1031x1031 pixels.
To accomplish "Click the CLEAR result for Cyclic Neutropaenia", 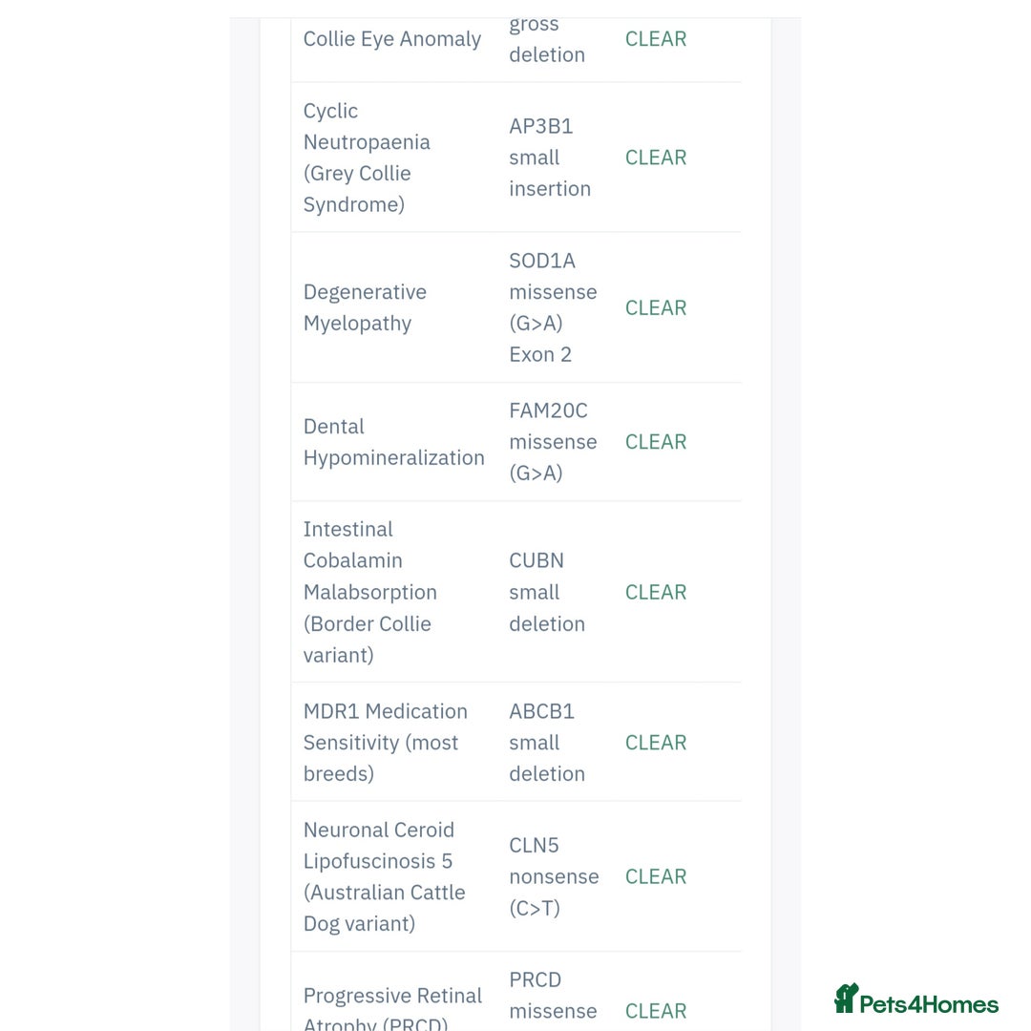I will 656,158.
